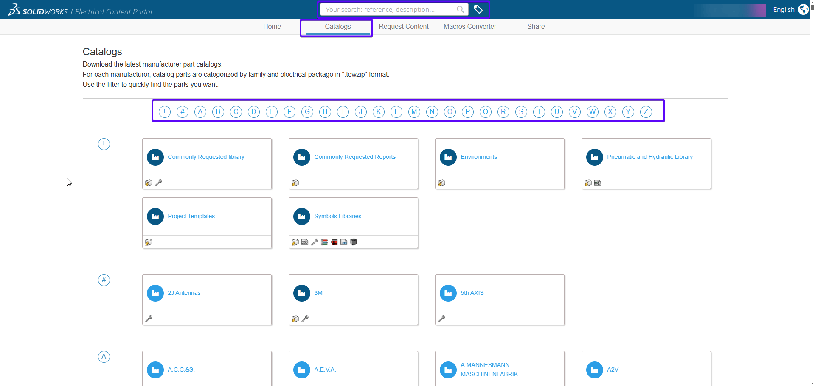Click the symbol icon on Pneumatic and Hydraulic card
Screen dimensions: 815x386
tap(598, 183)
